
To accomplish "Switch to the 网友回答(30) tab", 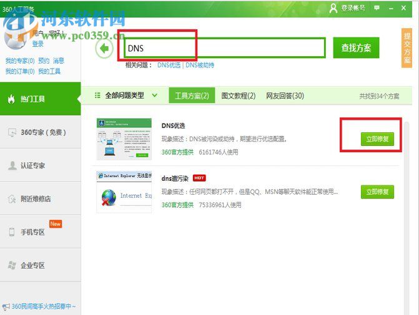I will (x=285, y=95).
